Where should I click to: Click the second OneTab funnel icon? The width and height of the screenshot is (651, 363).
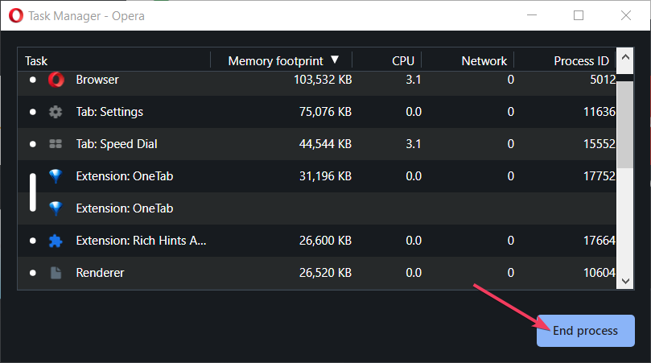click(56, 208)
